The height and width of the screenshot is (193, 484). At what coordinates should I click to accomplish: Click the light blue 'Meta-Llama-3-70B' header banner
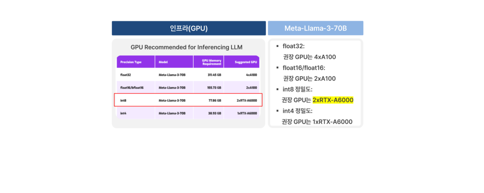pyautogui.click(x=316, y=28)
